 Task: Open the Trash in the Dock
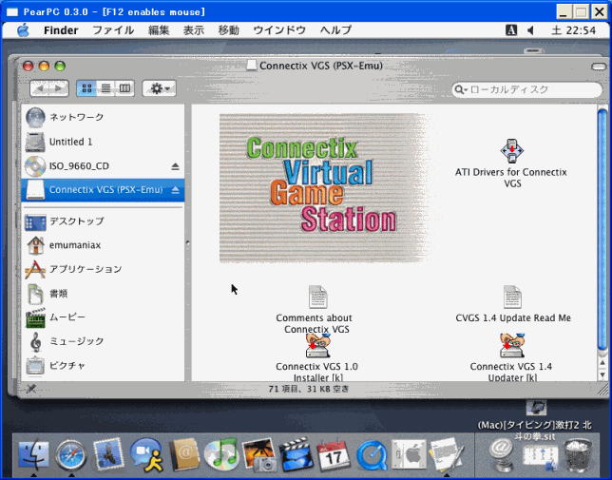pyautogui.click(x=576, y=454)
